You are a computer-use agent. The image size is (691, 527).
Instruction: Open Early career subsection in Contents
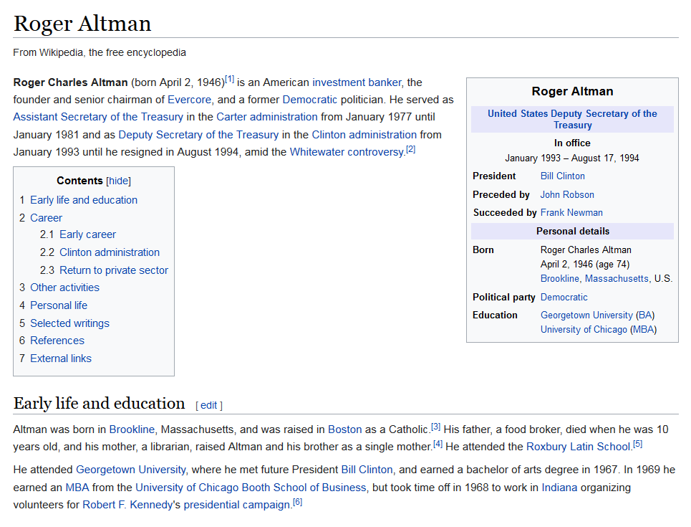[87, 234]
